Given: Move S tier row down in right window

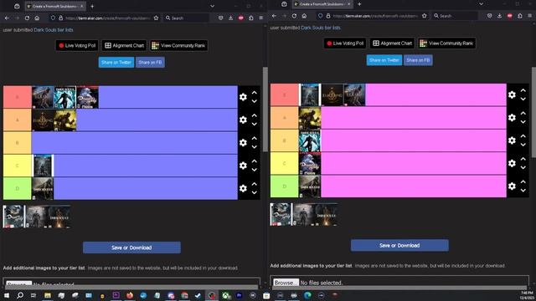Looking at the screenshot, I should click(x=523, y=99).
